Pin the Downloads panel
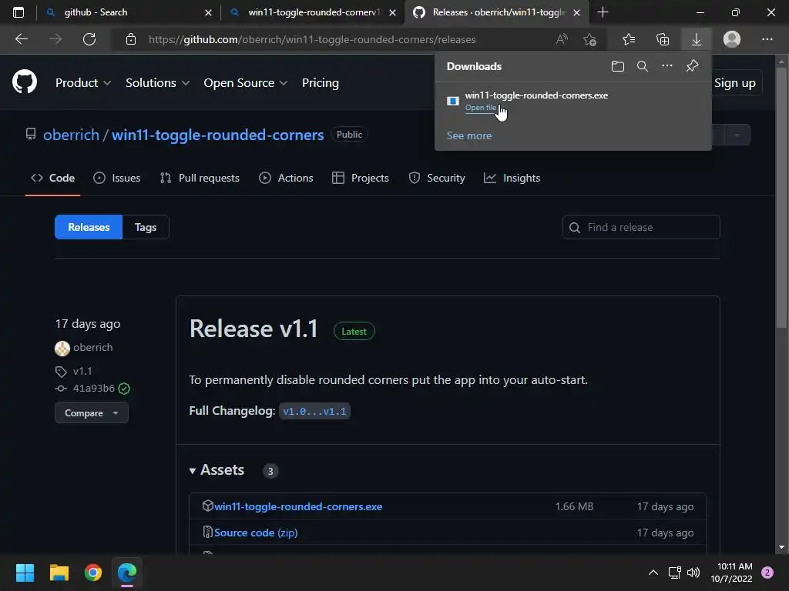This screenshot has width=789, height=591. click(x=693, y=66)
